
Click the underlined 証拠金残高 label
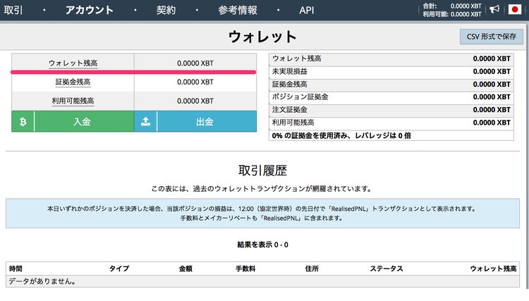pyautogui.click(x=73, y=82)
